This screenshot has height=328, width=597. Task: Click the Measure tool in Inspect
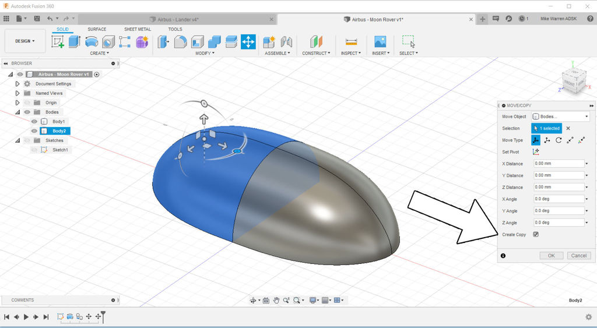[x=351, y=42]
